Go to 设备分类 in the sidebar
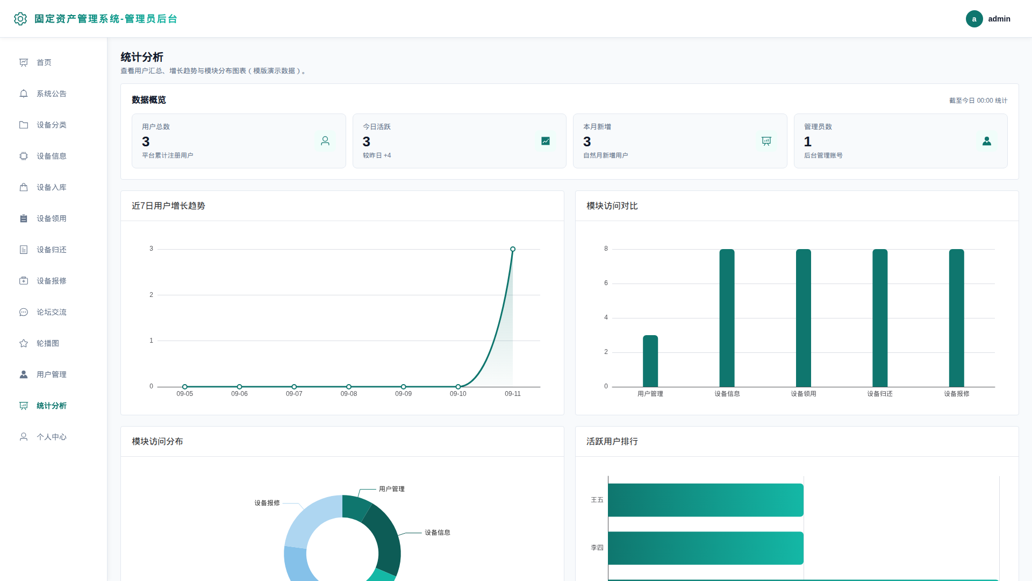 [x=54, y=125]
